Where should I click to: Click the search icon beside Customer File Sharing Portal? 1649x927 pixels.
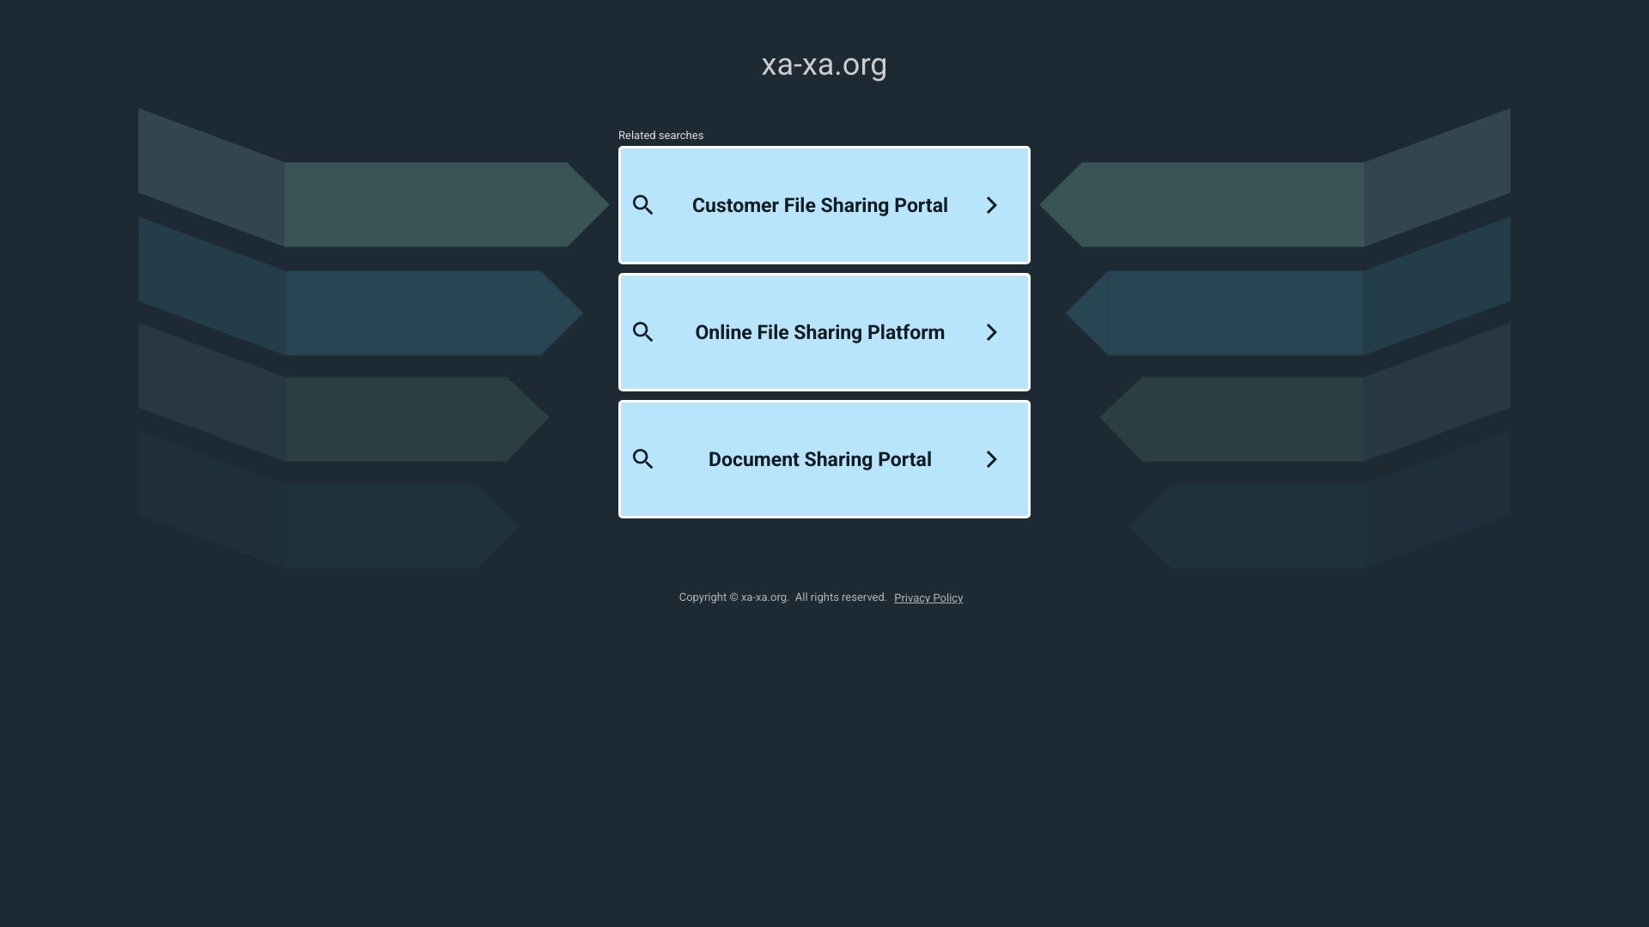pyautogui.click(x=642, y=205)
